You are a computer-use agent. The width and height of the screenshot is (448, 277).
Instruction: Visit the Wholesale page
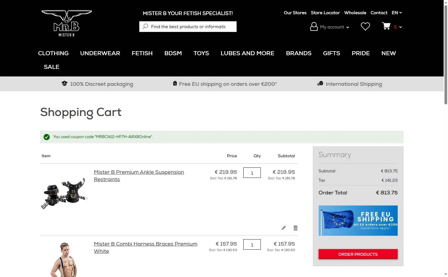(355, 13)
